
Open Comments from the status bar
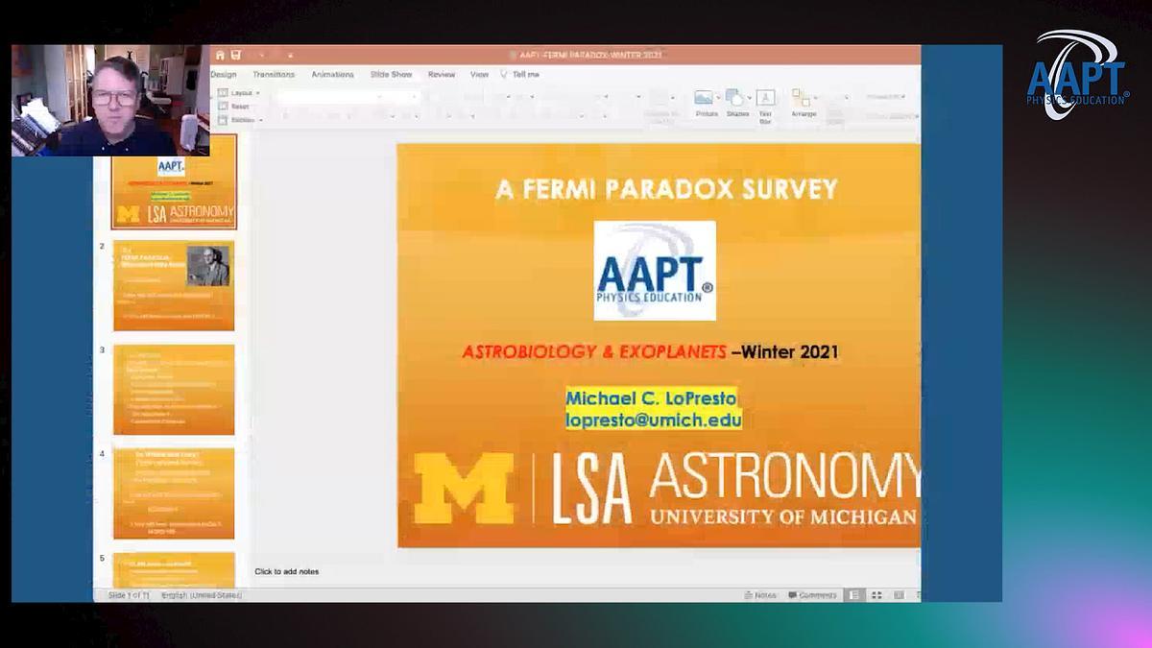click(812, 595)
